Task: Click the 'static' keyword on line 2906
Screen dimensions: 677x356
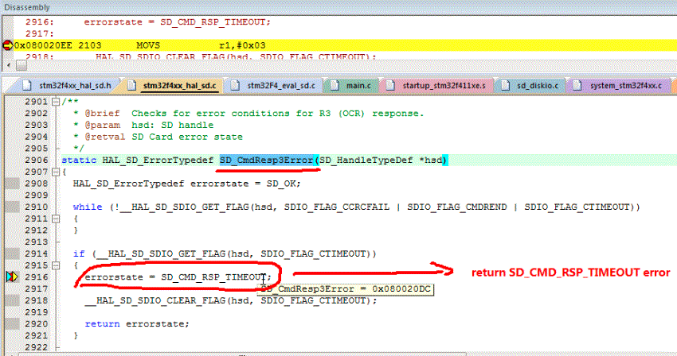Action: [x=79, y=161]
